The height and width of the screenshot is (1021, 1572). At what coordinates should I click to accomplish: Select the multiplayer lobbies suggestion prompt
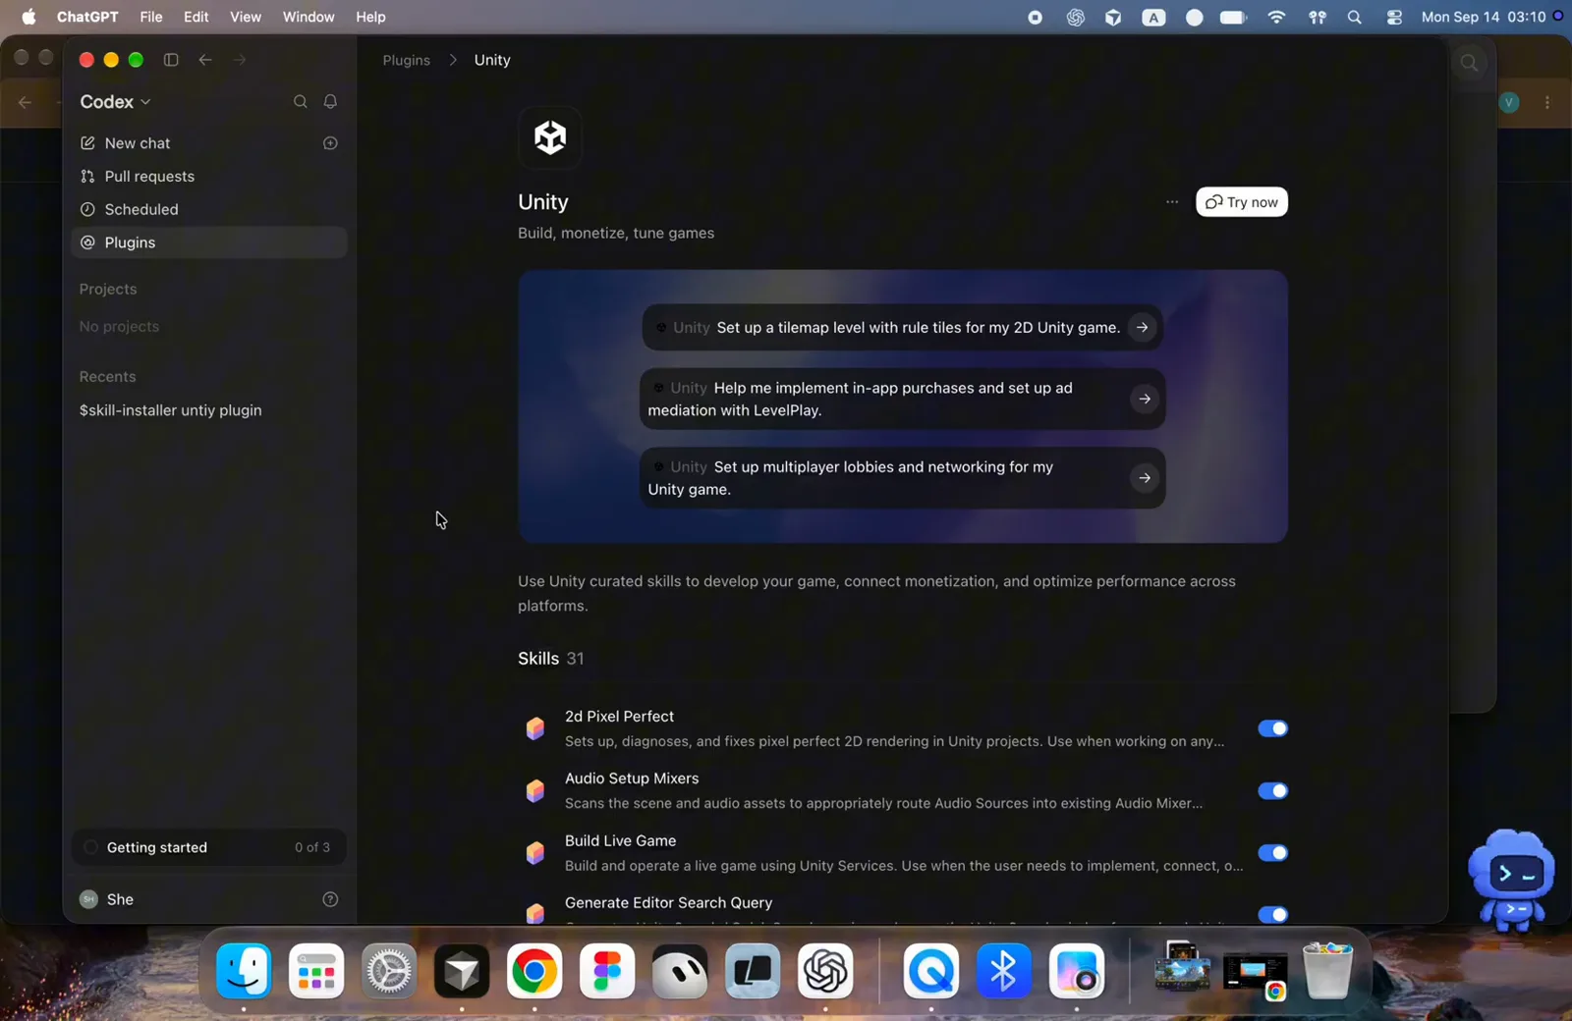click(903, 478)
